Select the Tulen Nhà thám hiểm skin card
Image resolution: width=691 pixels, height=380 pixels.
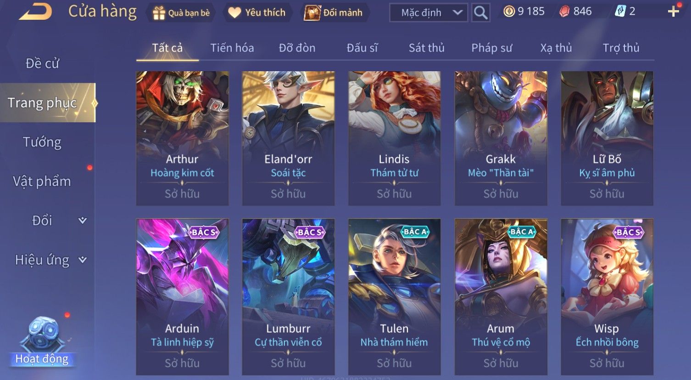point(394,297)
